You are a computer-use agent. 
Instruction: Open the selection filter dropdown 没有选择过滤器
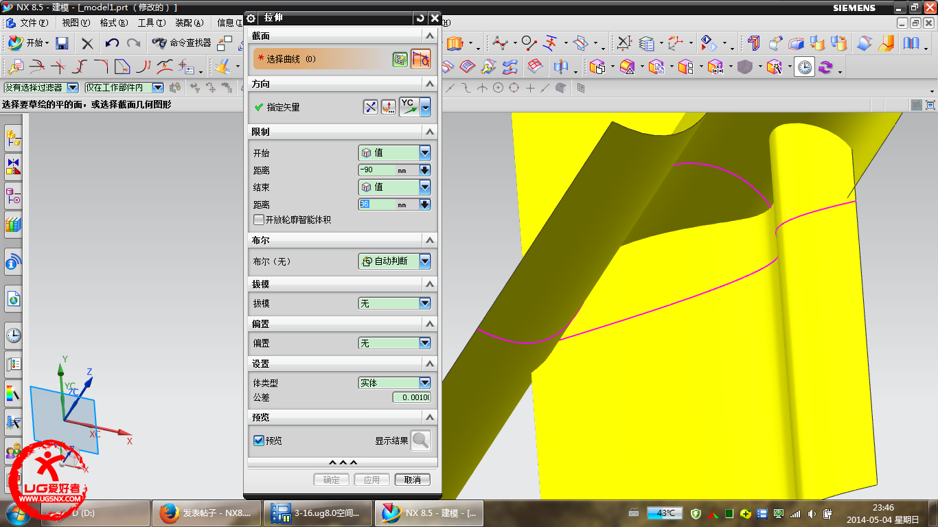pyautogui.click(x=41, y=88)
